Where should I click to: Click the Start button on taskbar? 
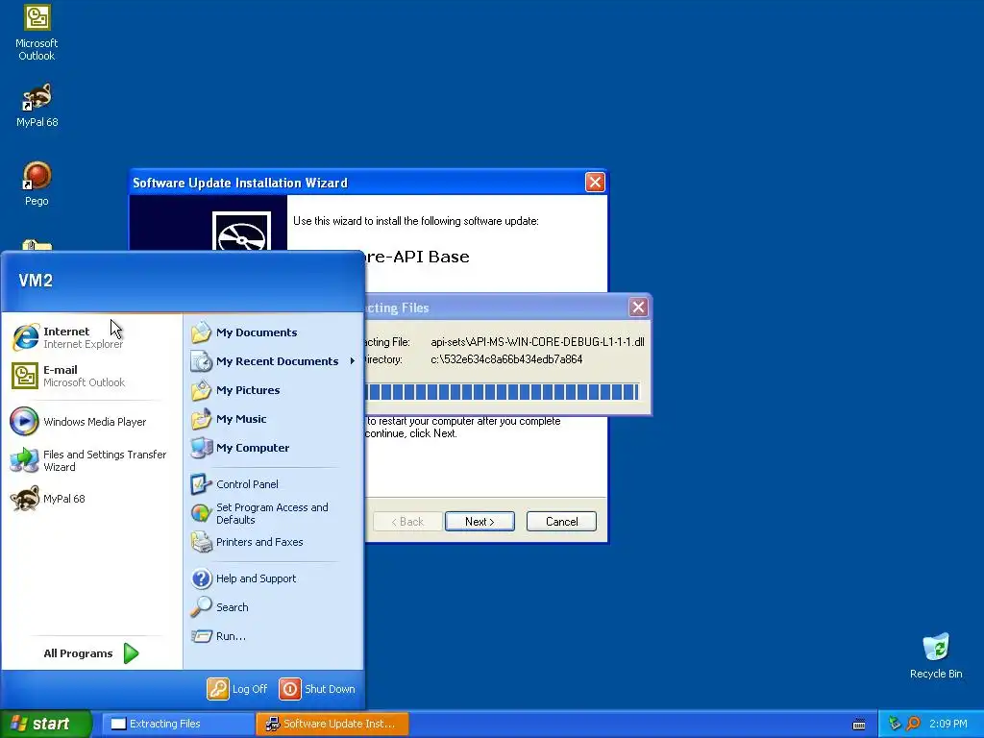pyautogui.click(x=46, y=724)
